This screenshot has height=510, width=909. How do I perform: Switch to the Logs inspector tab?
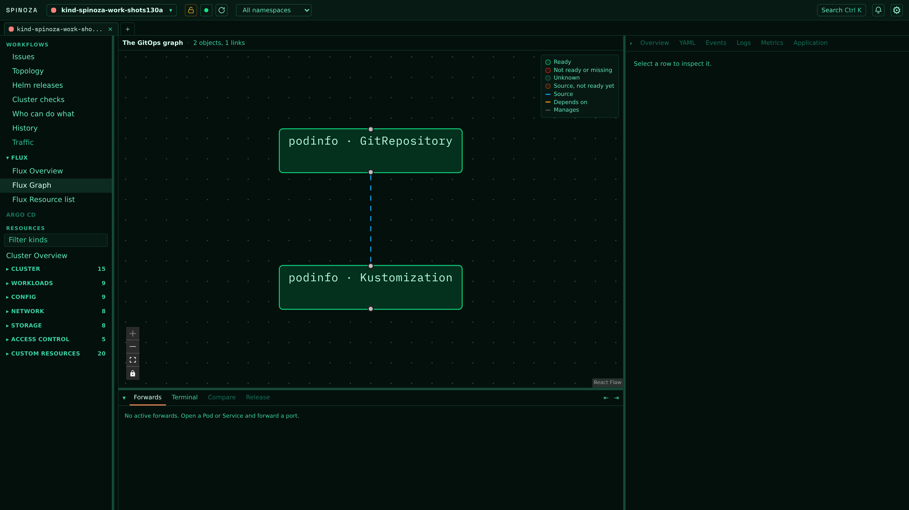[x=744, y=43]
